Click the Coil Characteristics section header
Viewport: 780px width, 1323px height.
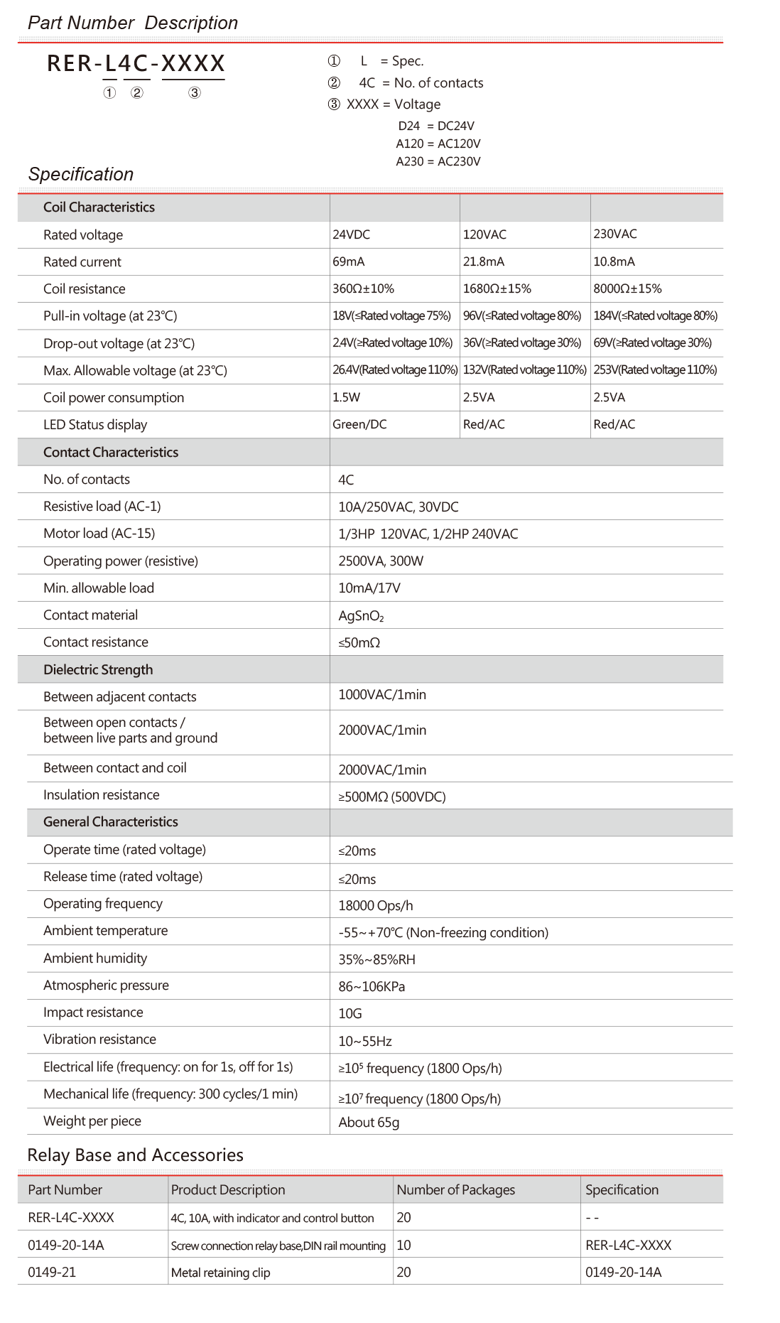[x=99, y=207]
